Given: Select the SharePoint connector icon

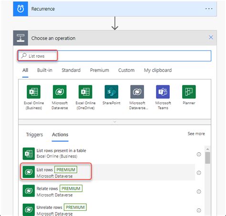Looking at the screenshot, I should (x=112, y=92).
